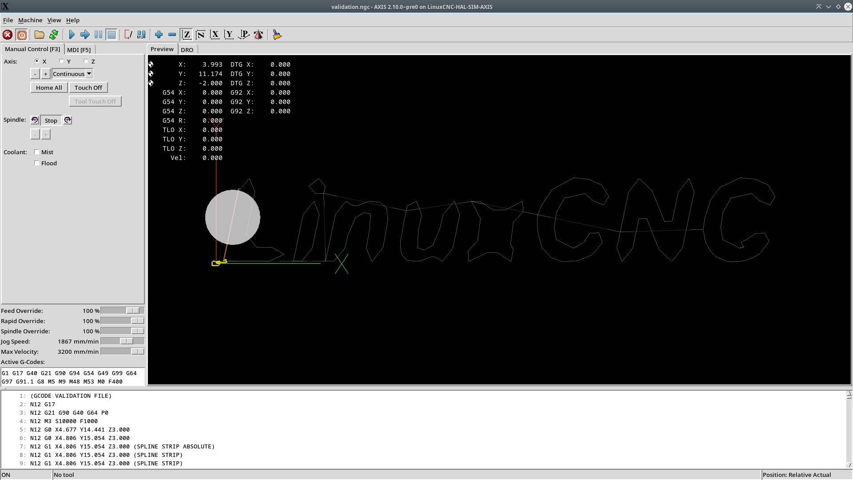Start spindle clockwise

(x=68, y=120)
